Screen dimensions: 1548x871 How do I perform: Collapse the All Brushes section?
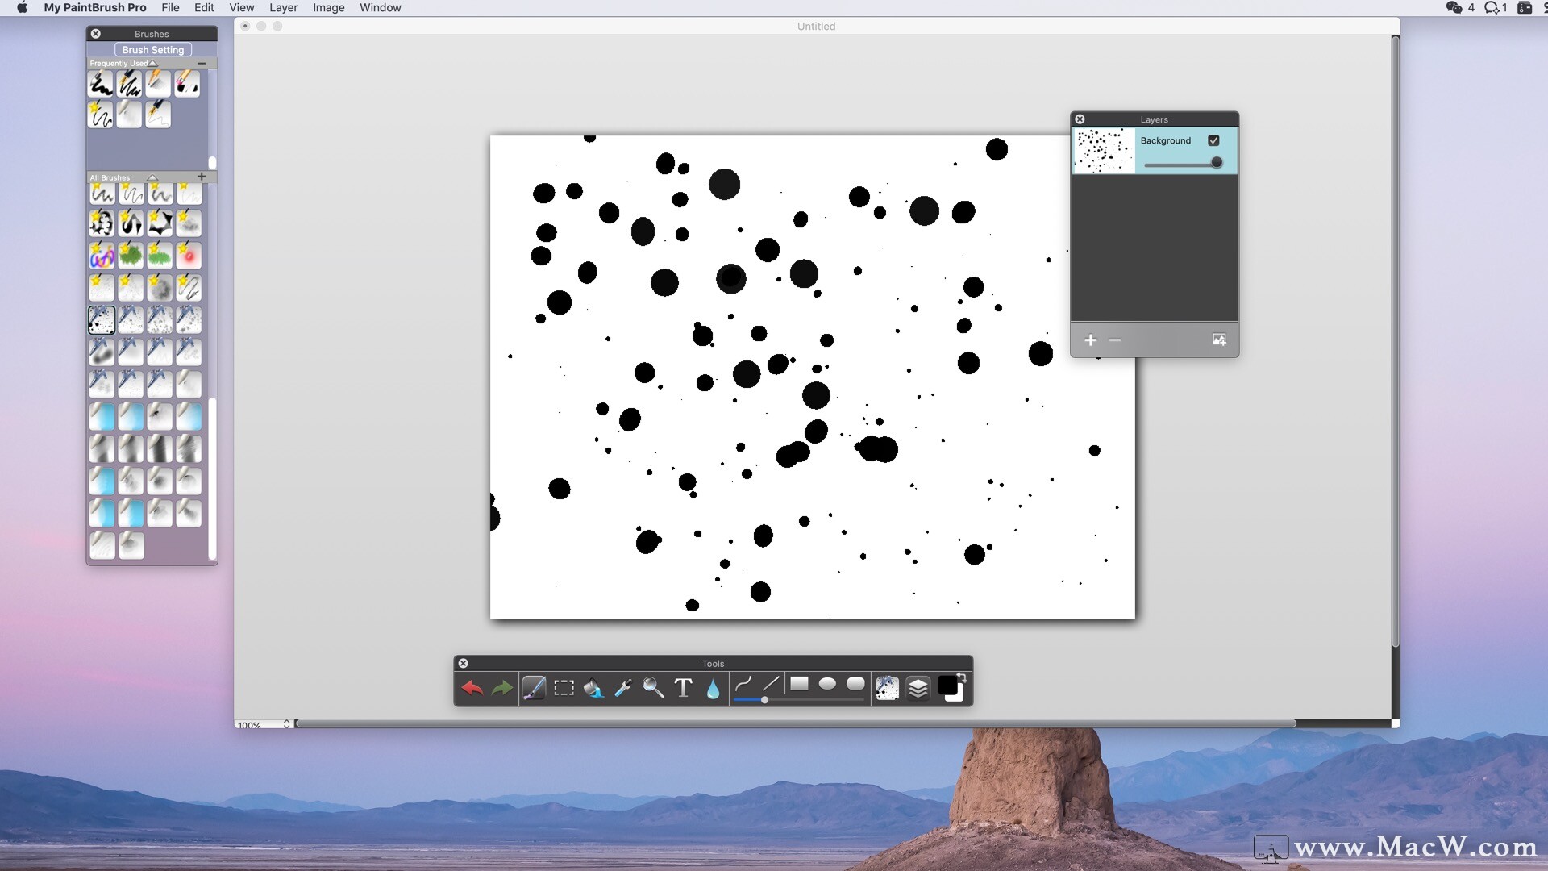152,177
